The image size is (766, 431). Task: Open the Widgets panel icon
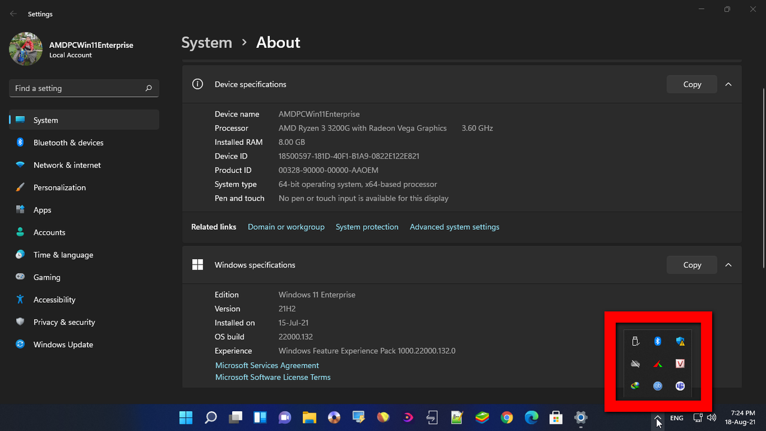[260, 417]
